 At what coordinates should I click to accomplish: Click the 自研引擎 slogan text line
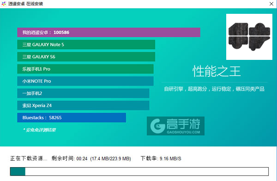(214, 89)
